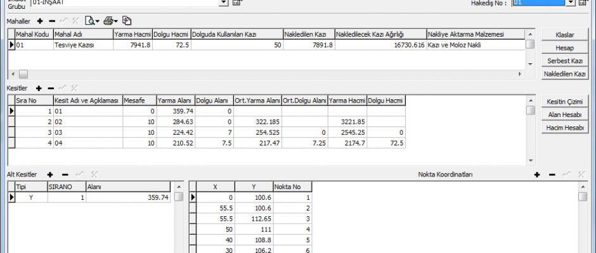Viewport: 596px width, 253px height.
Task: Add a sub-section in Alt Kesitler toolbar
Action: (x=53, y=174)
